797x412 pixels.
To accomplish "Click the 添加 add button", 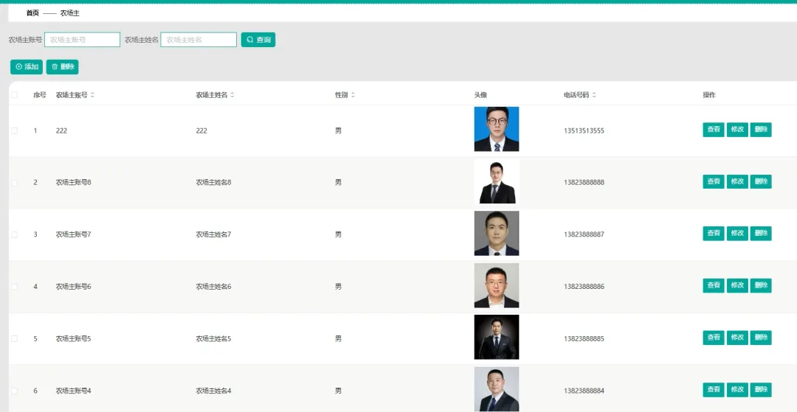I will [x=27, y=67].
